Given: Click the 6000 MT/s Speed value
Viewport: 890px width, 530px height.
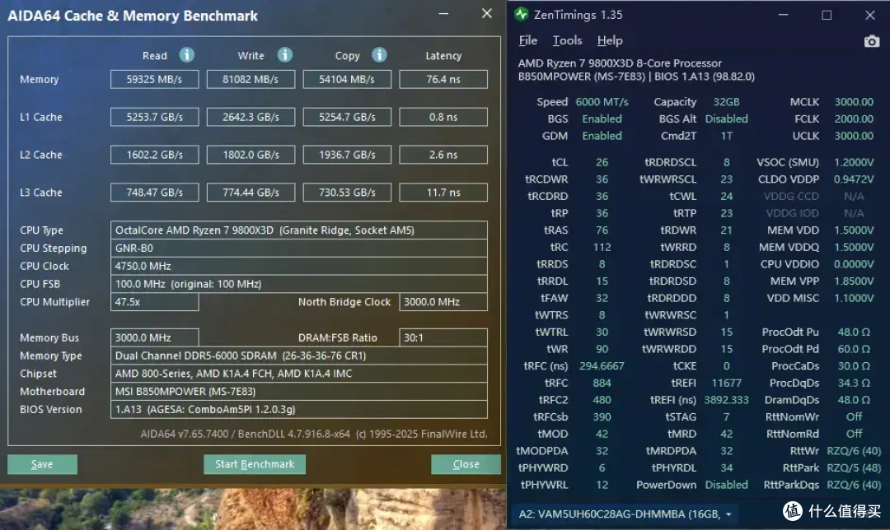Looking at the screenshot, I should pos(602,102).
